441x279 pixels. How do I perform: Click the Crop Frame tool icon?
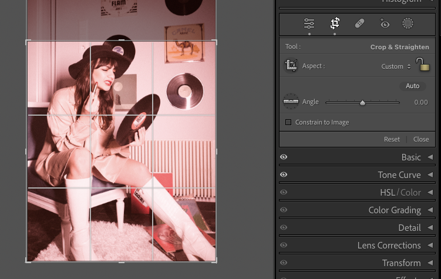[291, 66]
